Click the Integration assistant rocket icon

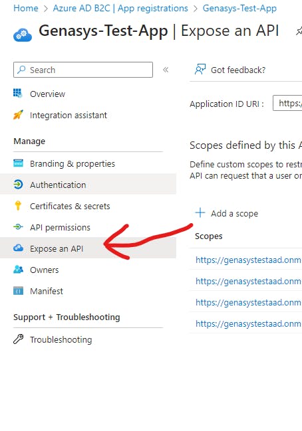pos(18,115)
